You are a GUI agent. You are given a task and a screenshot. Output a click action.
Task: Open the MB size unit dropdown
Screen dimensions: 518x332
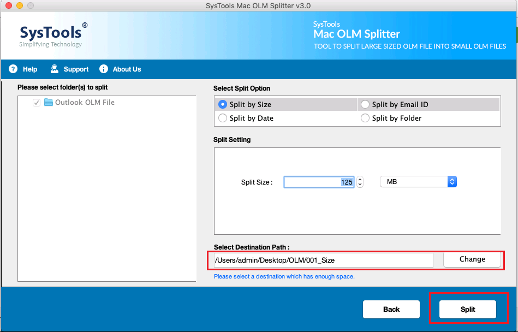coord(418,182)
